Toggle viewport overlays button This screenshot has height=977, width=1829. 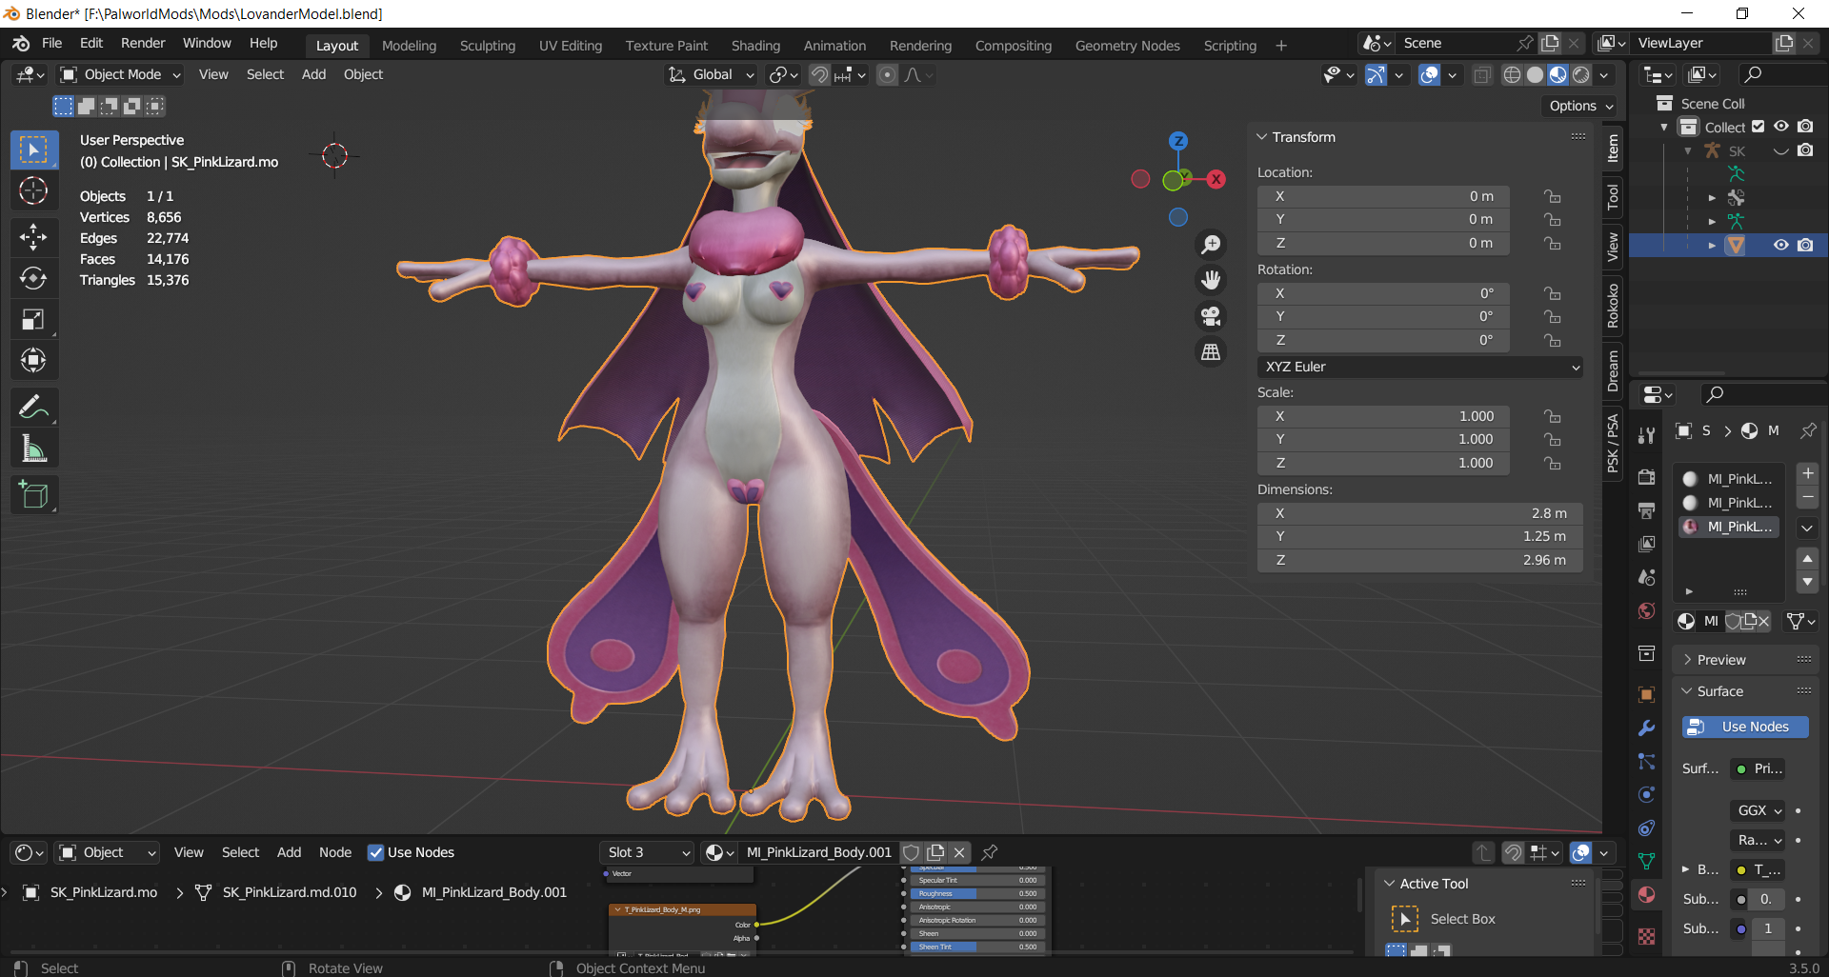[x=1429, y=74]
